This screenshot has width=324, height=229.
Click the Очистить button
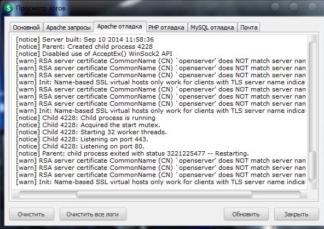[31, 214]
